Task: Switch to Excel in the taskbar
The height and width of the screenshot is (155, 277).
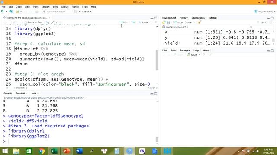Action: 54,151
